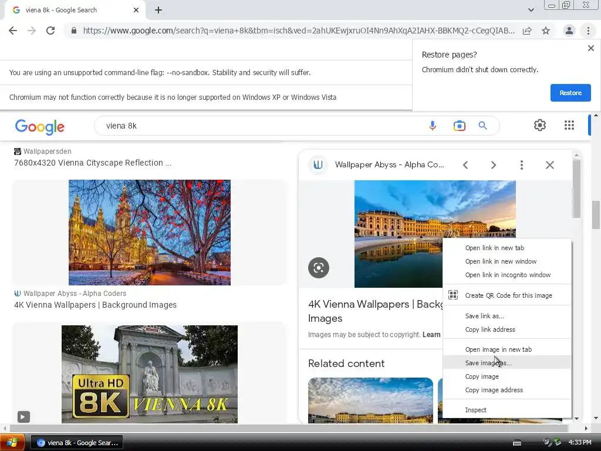Expand the tab search dropdown arrow
The width and height of the screenshot is (601, 451).
[x=531, y=11]
